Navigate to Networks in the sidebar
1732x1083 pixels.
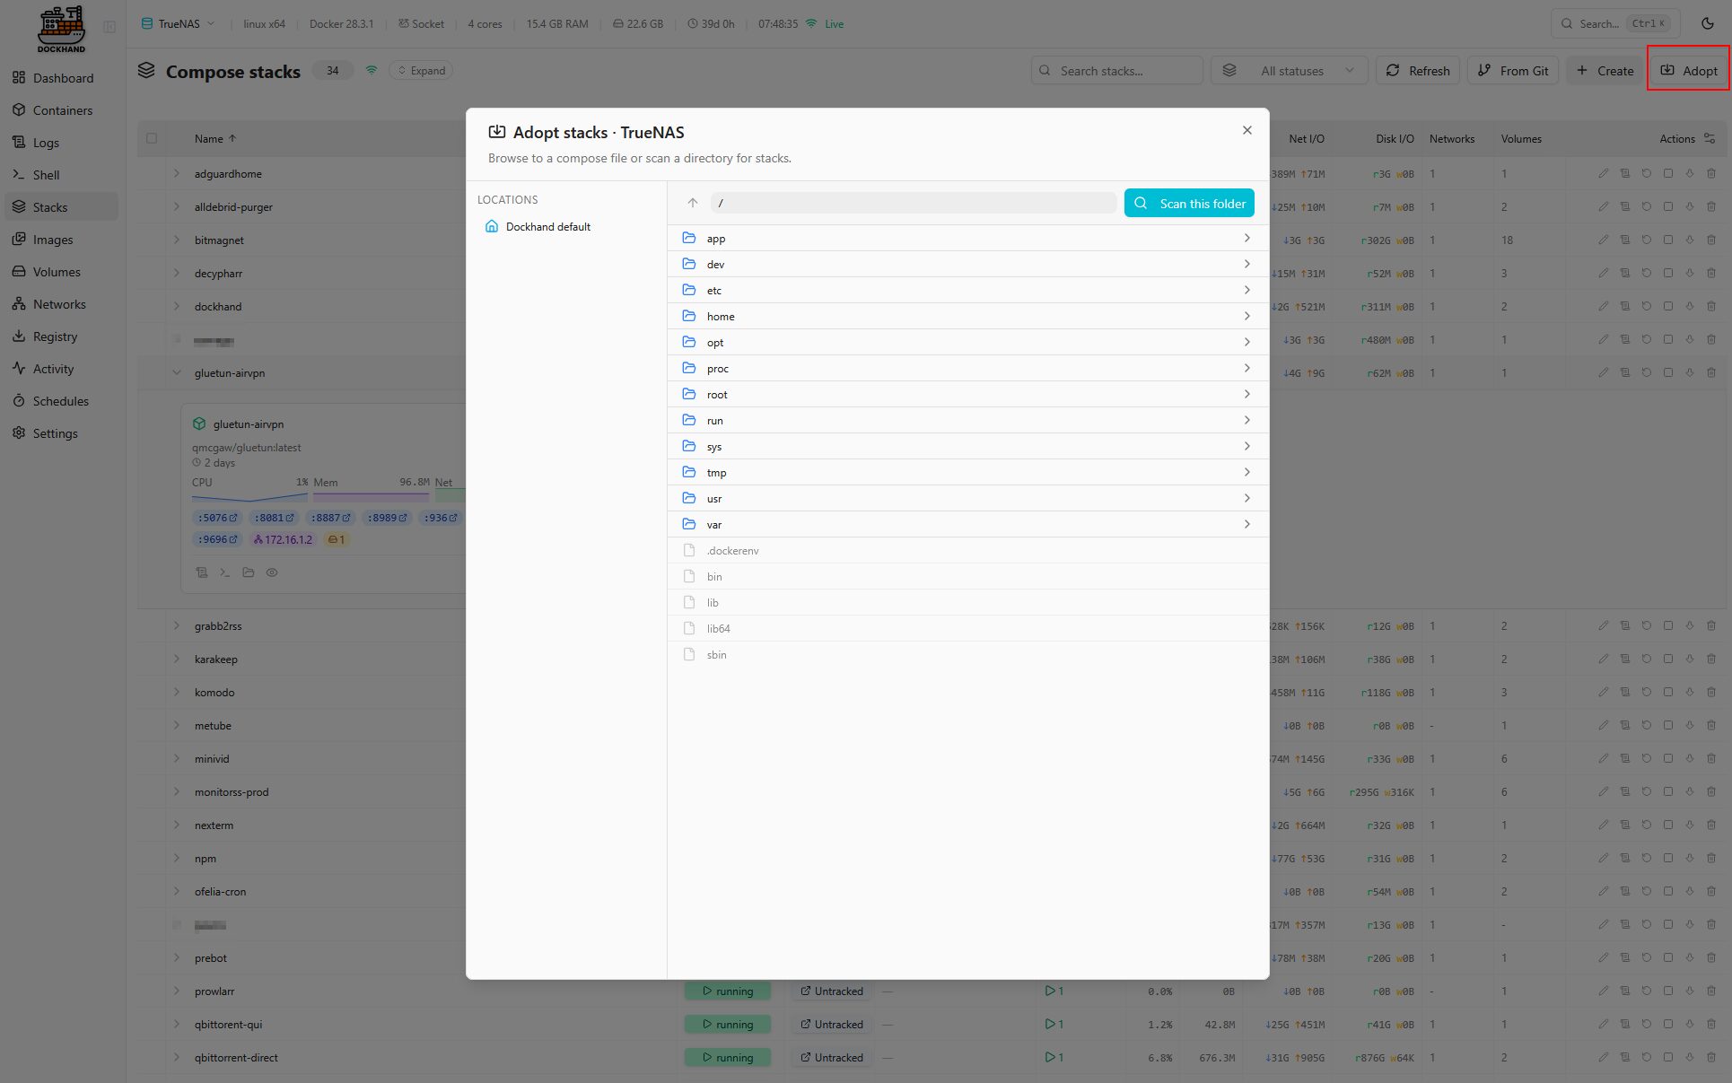tap(61, 304)
